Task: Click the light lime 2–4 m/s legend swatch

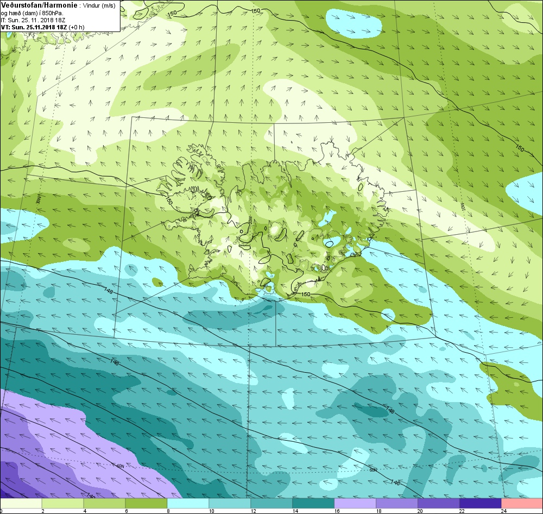Action: 62,503
